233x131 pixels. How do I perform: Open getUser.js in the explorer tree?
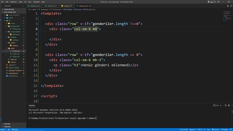point(16,35)
